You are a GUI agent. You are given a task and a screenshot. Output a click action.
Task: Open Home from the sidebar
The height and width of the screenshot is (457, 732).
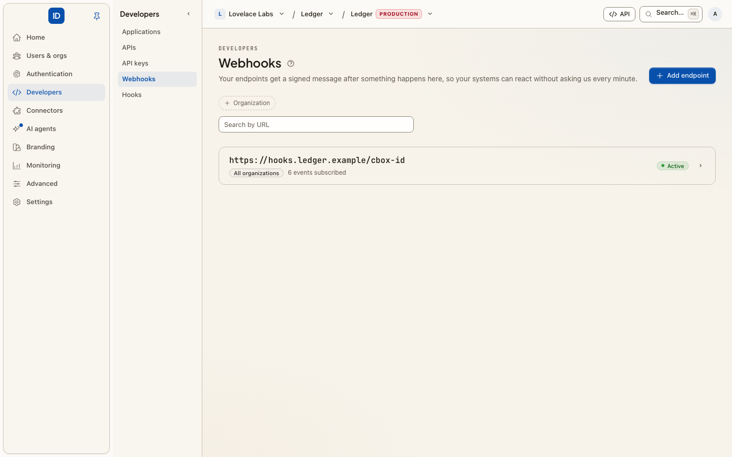click(x=56, y=38)
